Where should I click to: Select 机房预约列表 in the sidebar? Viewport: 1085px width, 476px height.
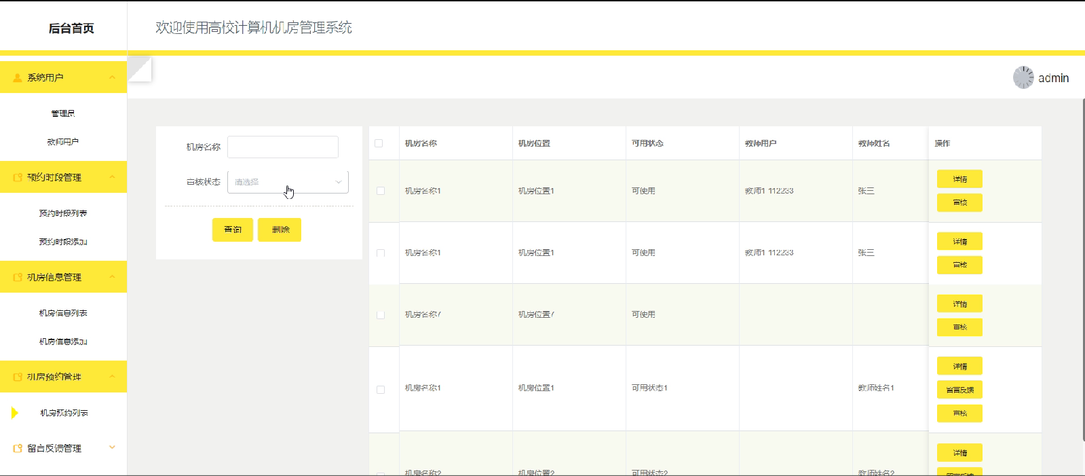click(x=64, y=413)
